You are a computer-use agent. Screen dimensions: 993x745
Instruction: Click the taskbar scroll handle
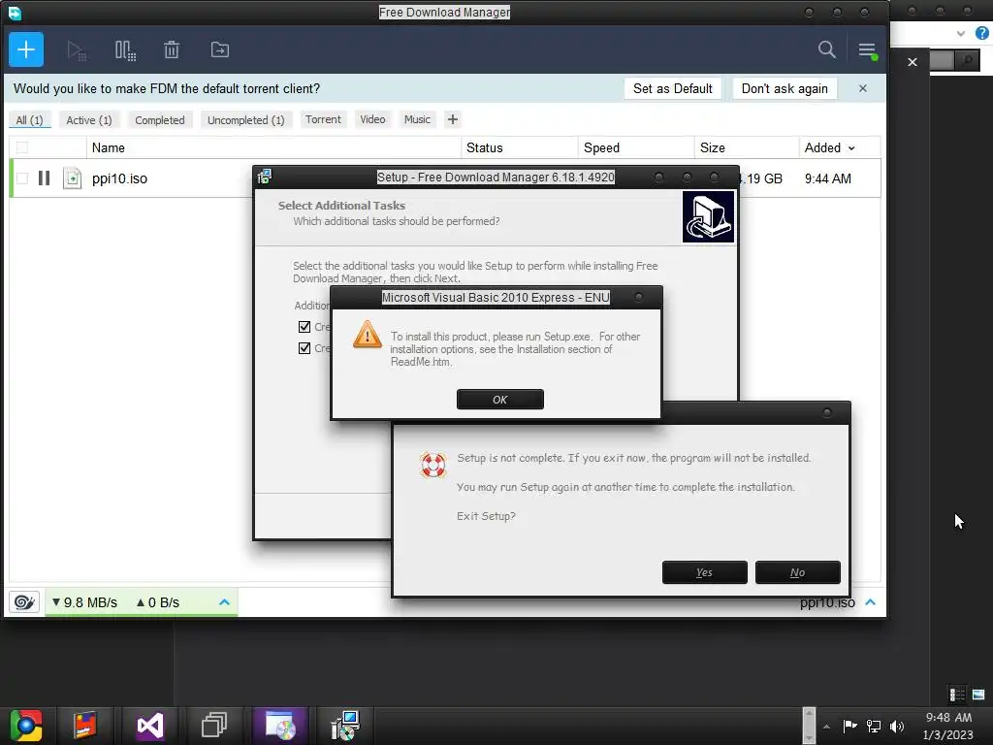[809, 726]
